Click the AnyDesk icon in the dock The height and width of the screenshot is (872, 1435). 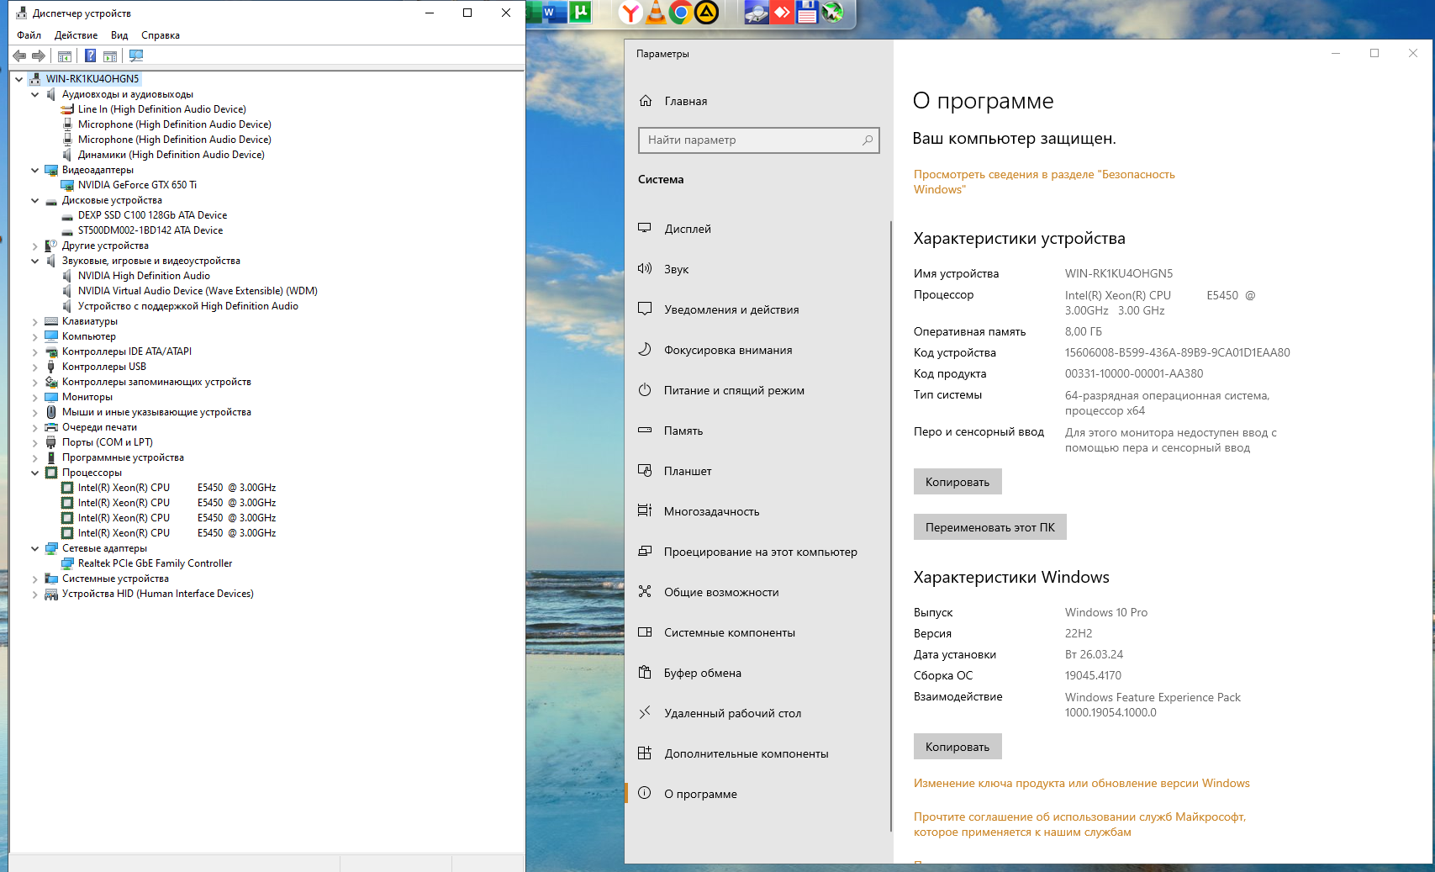click(782, 12)
